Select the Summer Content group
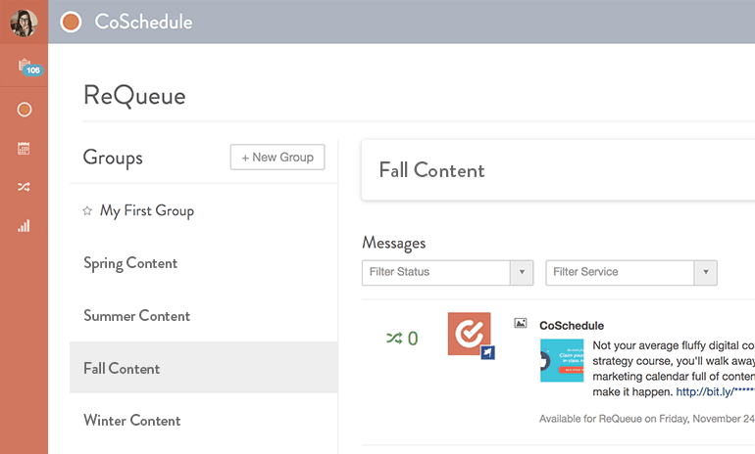 tap(204, 316)
